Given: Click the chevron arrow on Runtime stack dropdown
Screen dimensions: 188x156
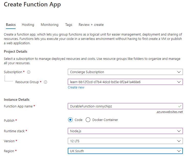Looking at the screenshot, I should [x=179, y=131].
